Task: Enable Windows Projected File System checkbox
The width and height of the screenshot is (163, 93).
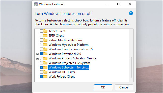Action: click(42, 63)
